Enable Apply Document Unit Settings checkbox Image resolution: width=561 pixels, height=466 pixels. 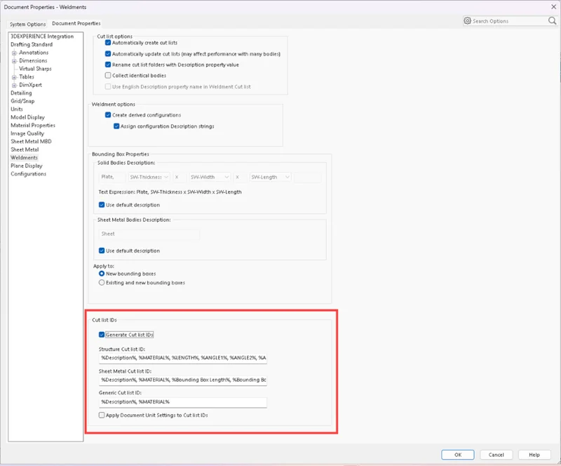pos(102,415)
